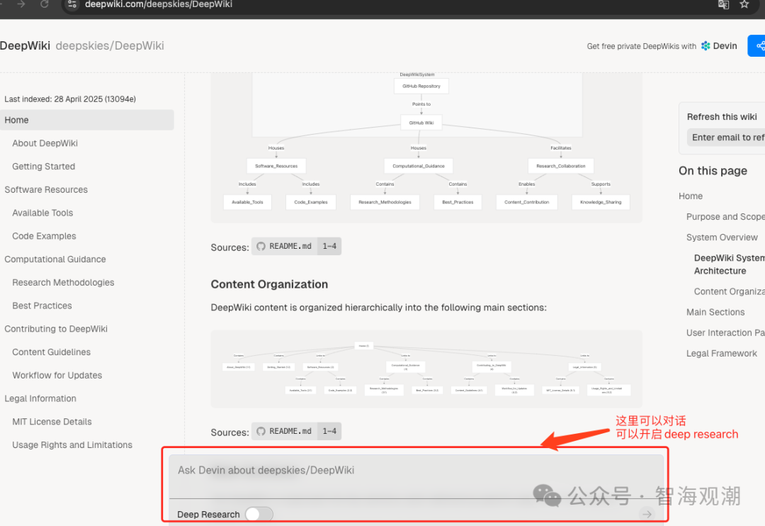Click the Content Organization heading
The width and height of the screenshot is (765, 526).
click(269, 284)
